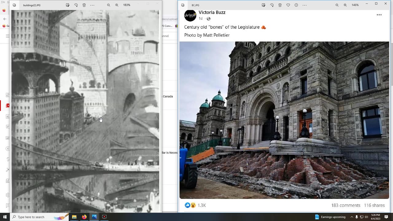
Task: Open Settings gear in browser sidebar
Action: 8,195
